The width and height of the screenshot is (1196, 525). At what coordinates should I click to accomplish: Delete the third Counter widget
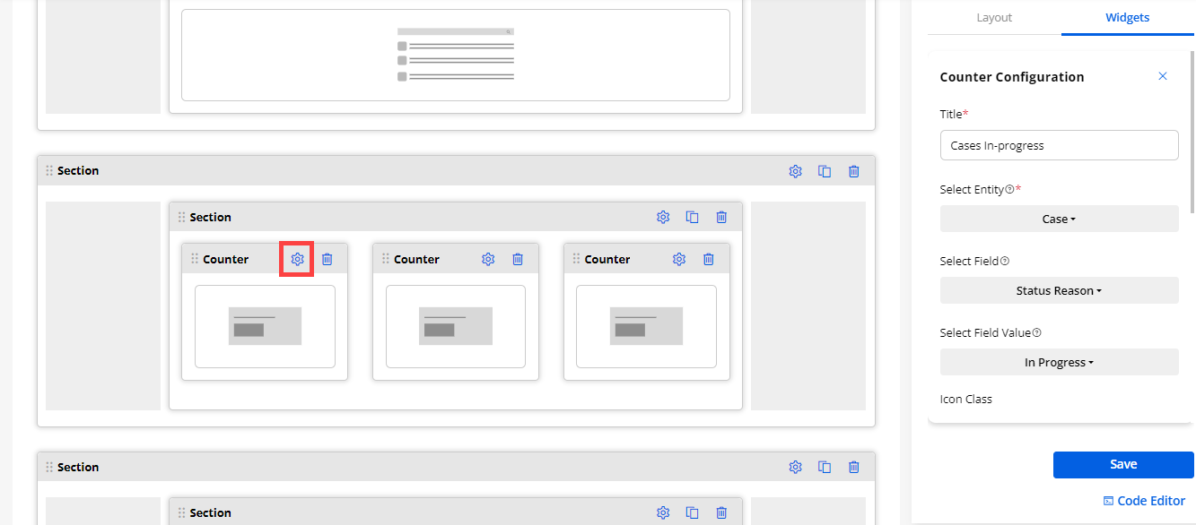(709, 260)
